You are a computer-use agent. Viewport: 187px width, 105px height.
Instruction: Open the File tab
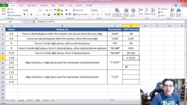pos(4,5)
